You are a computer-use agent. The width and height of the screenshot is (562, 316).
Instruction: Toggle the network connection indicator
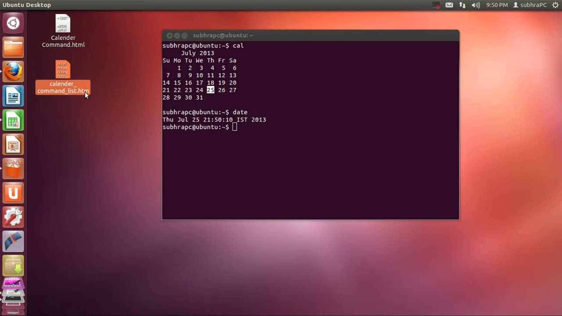pyautogui.click(x=462, y=5)
